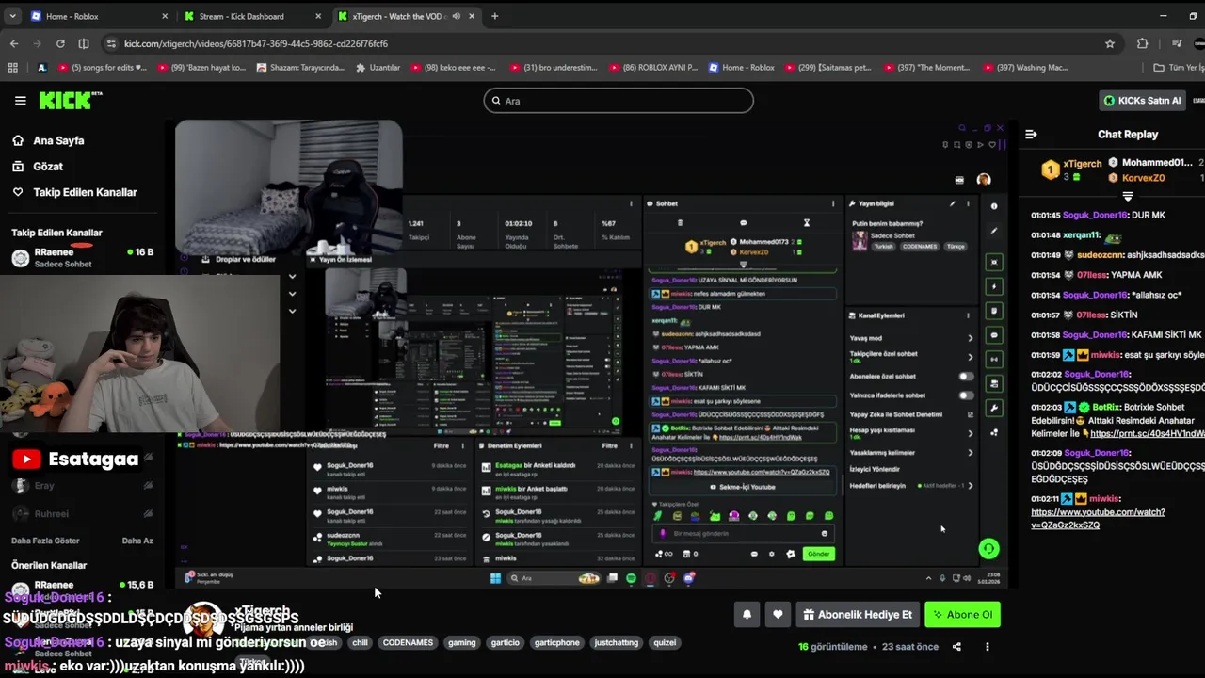Open the Home - Roblox bookmark
Viewport: 1205px width, 678px height.
(742, 68)
